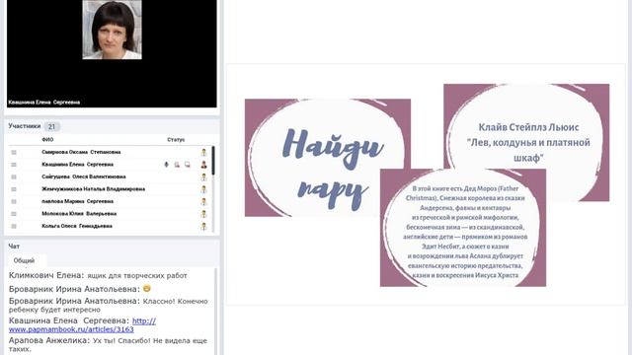Click the Статус column header
The height and width of the screenshot is (355, 632).
(x=176, y=140)
